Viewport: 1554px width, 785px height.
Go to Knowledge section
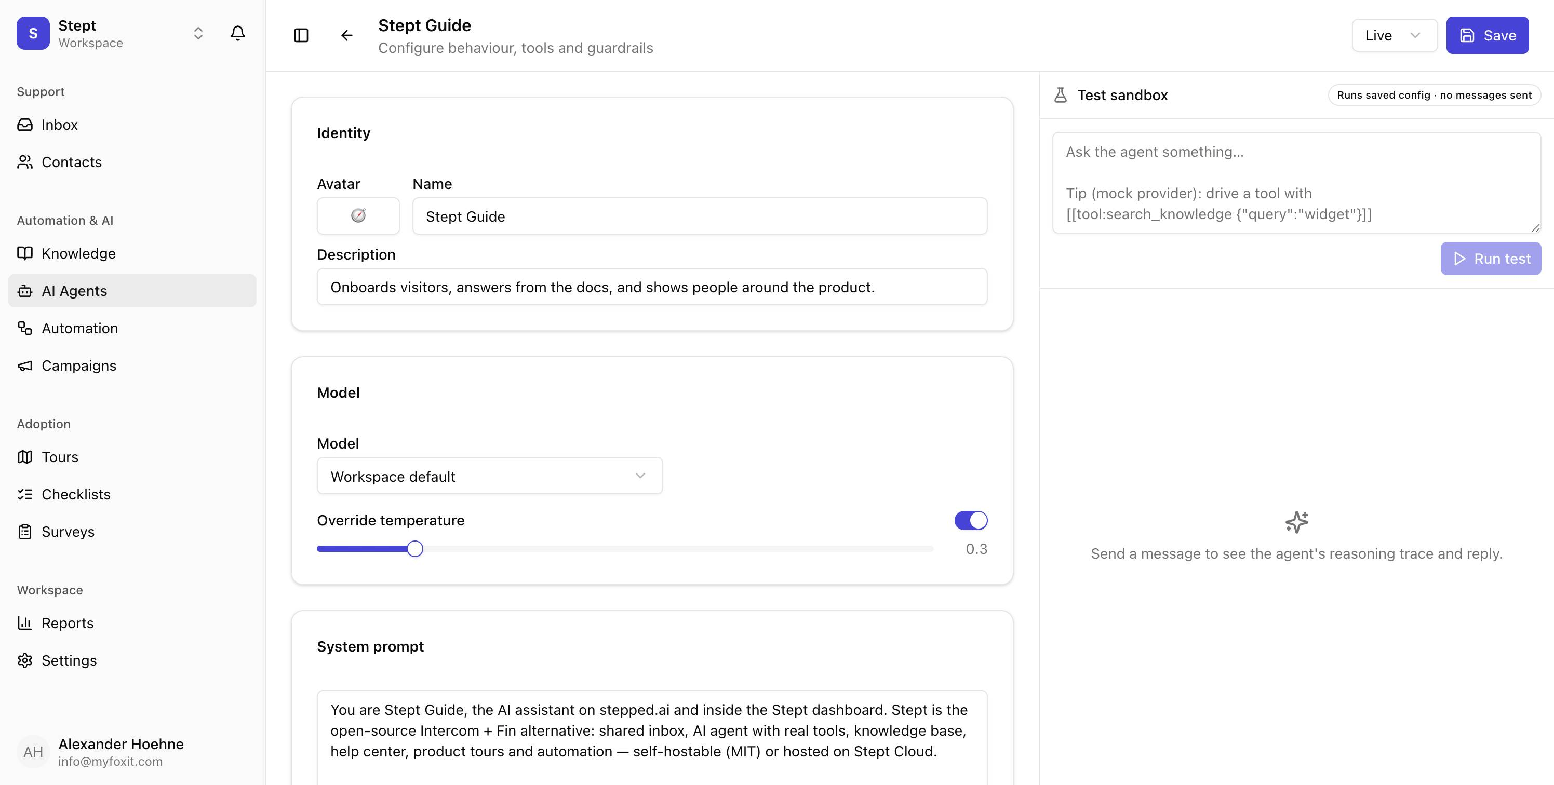(132, 253)
